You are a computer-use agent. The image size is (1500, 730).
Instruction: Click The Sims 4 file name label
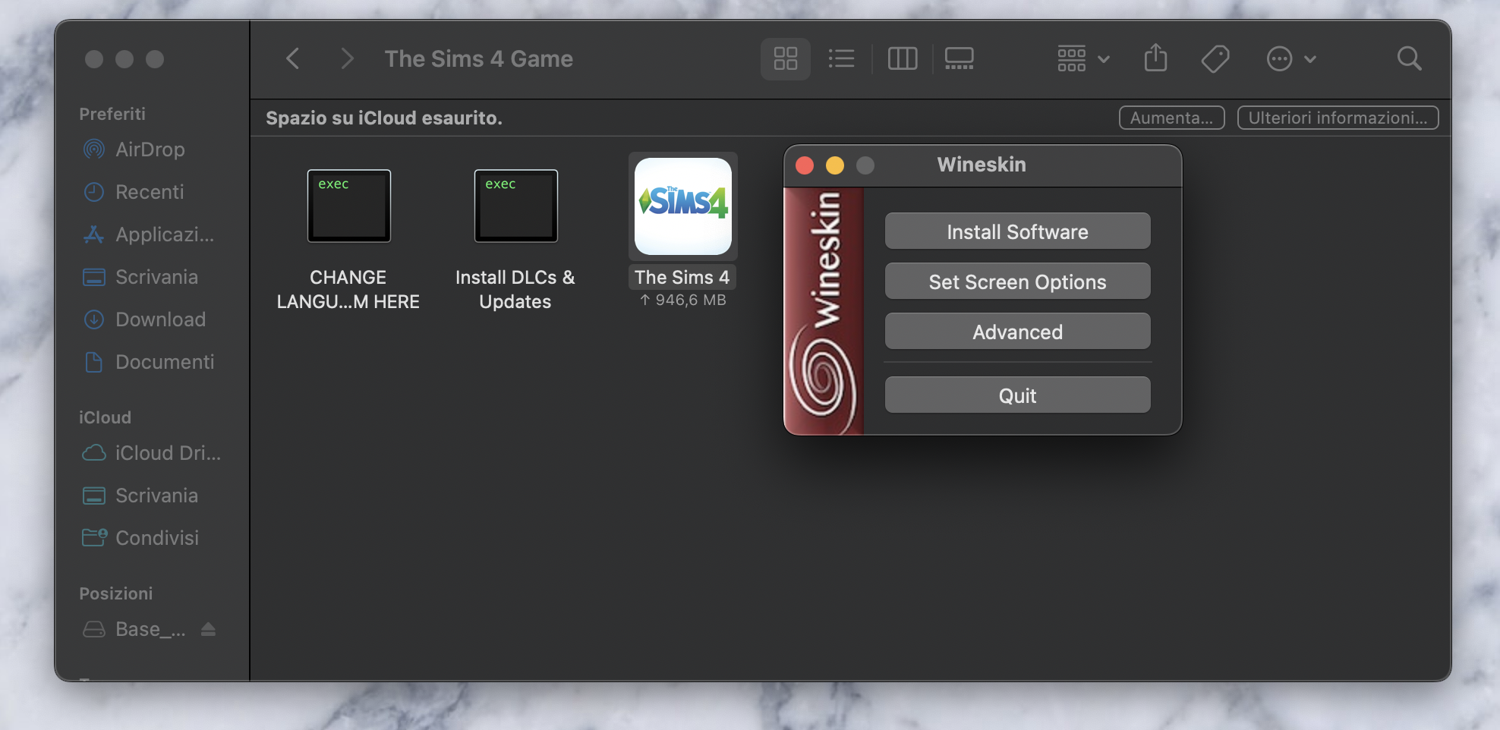coord(682,277)
